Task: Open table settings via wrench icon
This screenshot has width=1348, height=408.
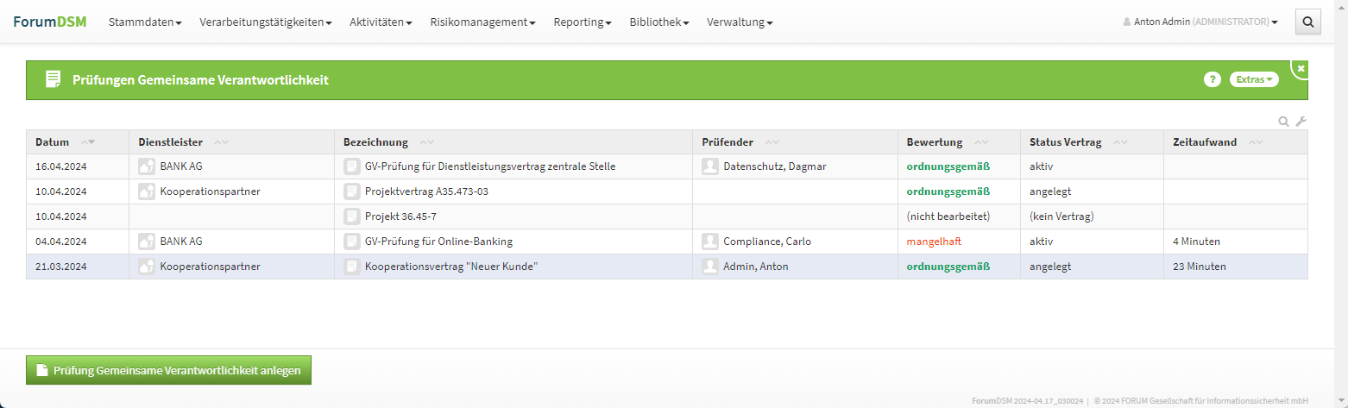Action: 1301,122
